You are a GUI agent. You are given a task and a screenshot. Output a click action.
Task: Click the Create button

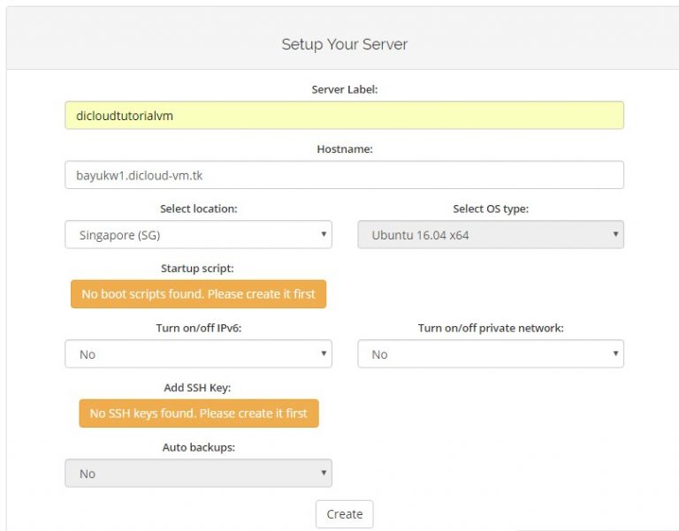(344, 514)
